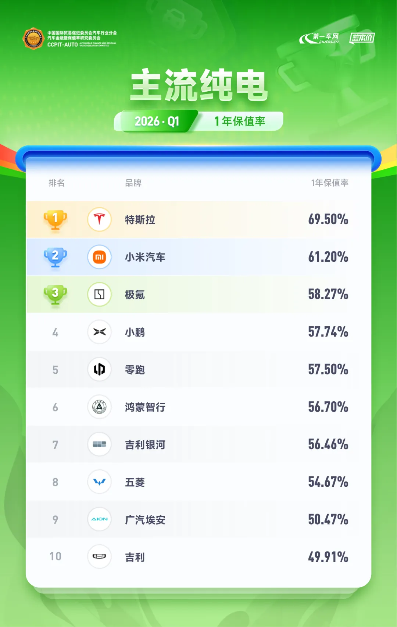
Task: Select the 2026 · Q1 tab
Action: pos(157,121)
